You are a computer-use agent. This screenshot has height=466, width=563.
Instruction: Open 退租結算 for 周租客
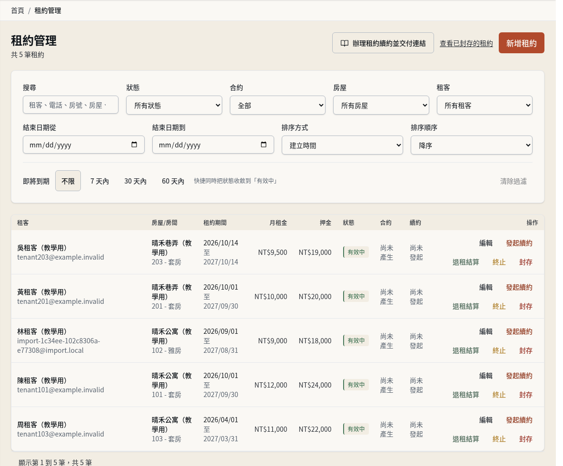[x=466, y=439]
